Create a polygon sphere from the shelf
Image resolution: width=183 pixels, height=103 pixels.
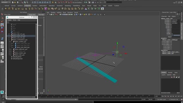pos(6,9)
